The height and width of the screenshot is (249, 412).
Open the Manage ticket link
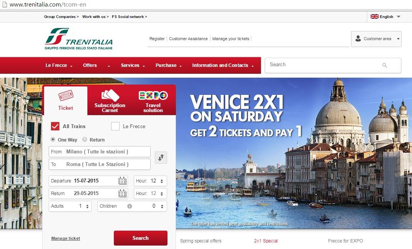tap(66, 238)
